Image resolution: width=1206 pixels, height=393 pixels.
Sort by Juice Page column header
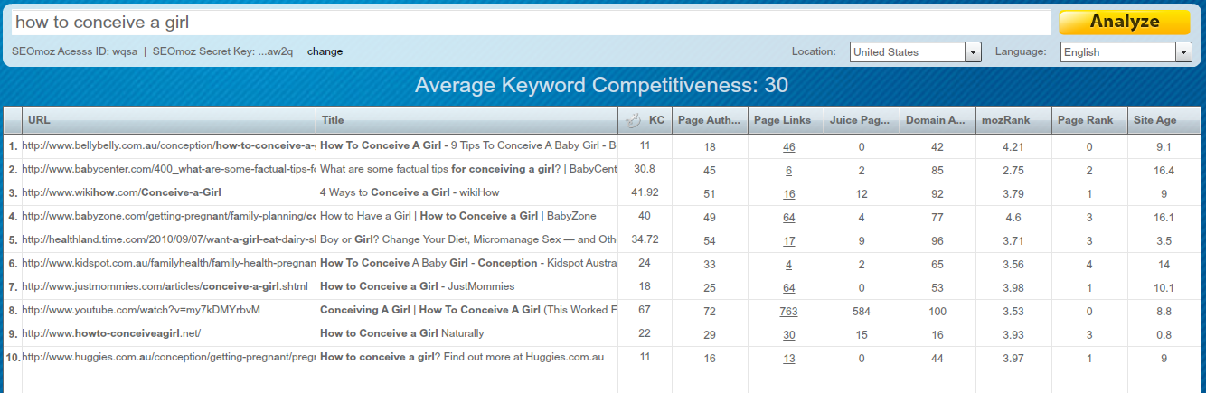tap(862, 120)
